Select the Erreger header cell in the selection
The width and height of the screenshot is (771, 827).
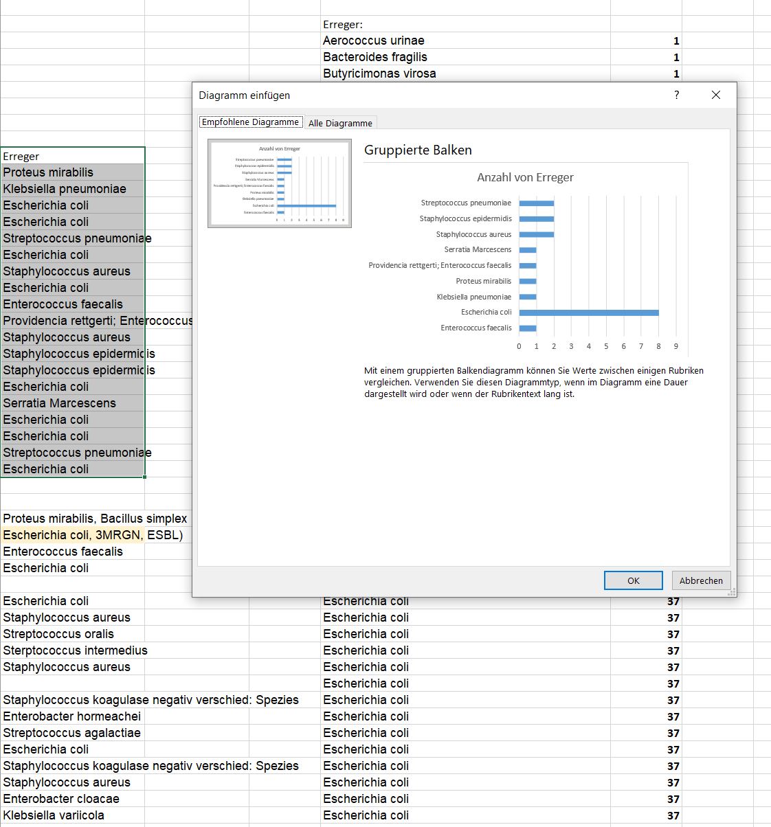[73, 156]
